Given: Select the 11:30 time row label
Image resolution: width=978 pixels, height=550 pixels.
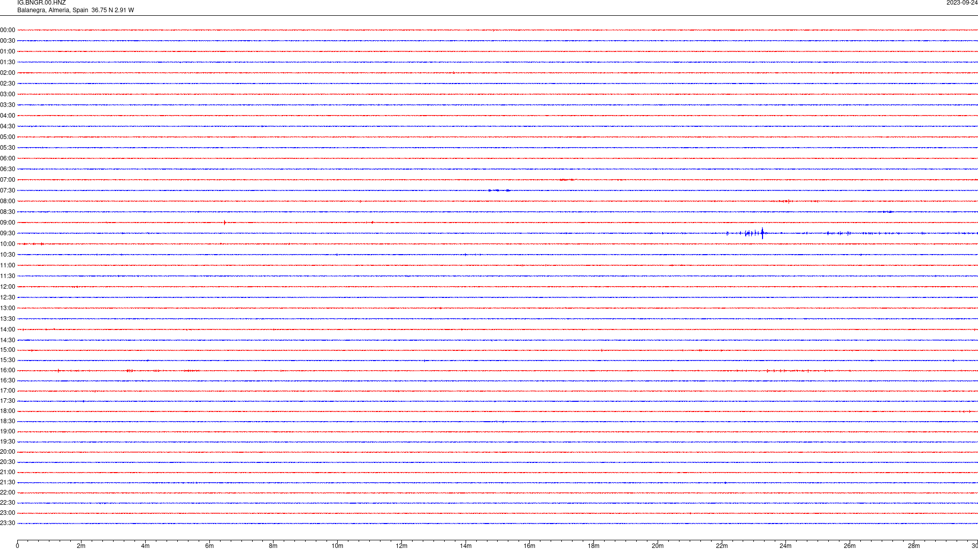Looking at the screenshot, I should click(x=8, y=276).
